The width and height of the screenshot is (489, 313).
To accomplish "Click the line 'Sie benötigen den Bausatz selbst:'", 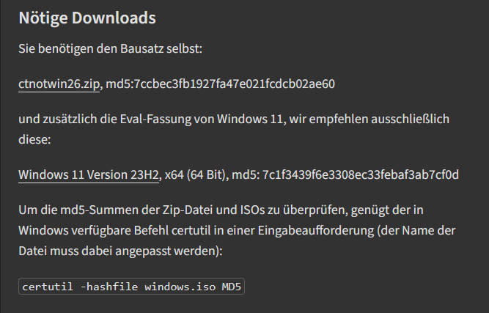I will [x=111, y=49].
